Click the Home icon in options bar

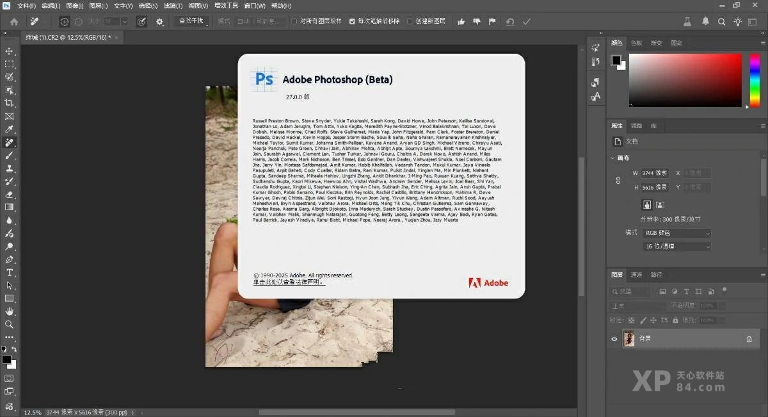click(x=14, y=21)
